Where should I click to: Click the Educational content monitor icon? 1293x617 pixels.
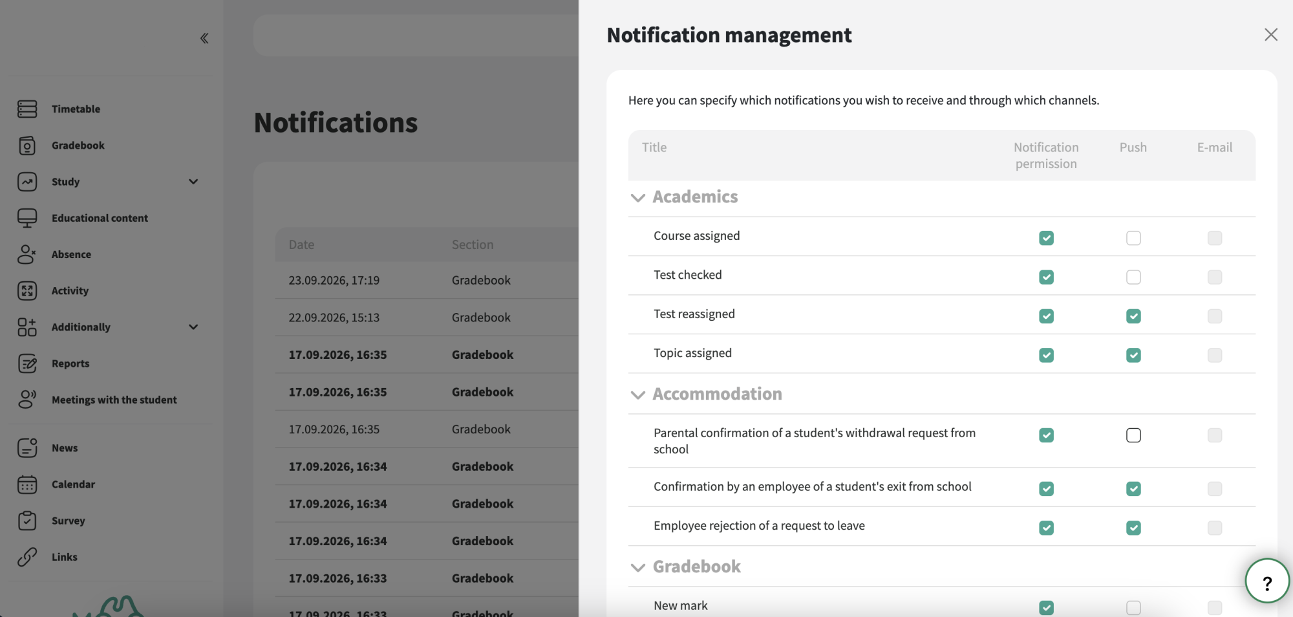tap(27, 218)
